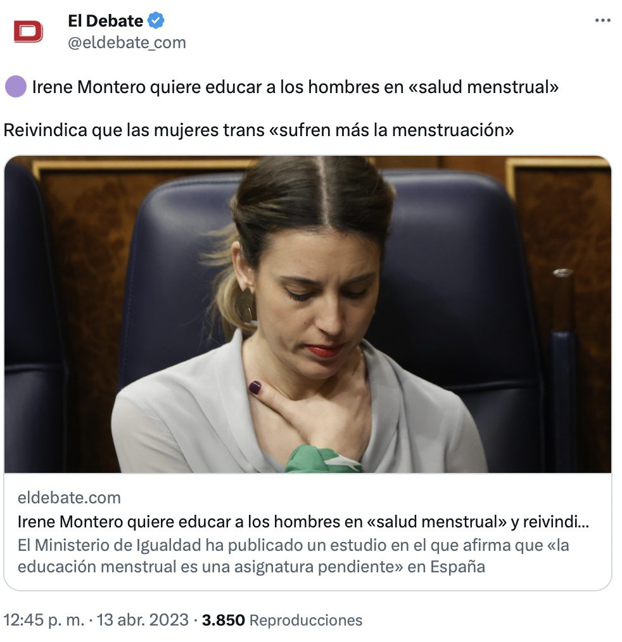Click the tweet line starting with Reivindica
Image resolution: width=622 pixels, height=642 pixels.
tap(259, 130)
